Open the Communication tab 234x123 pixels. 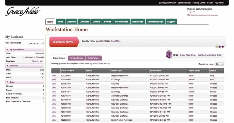[155, 22]
